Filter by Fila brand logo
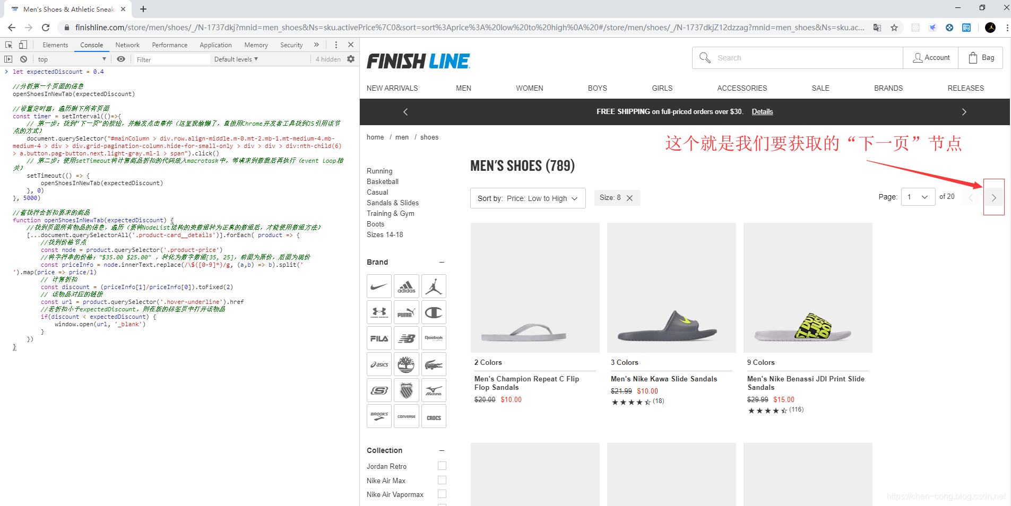The width and height of the screenshot is (1011, 506). 379,338
